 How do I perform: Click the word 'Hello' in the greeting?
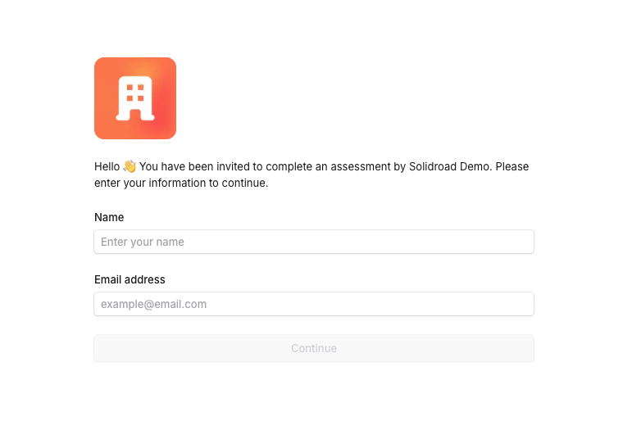tap(107, 166)
